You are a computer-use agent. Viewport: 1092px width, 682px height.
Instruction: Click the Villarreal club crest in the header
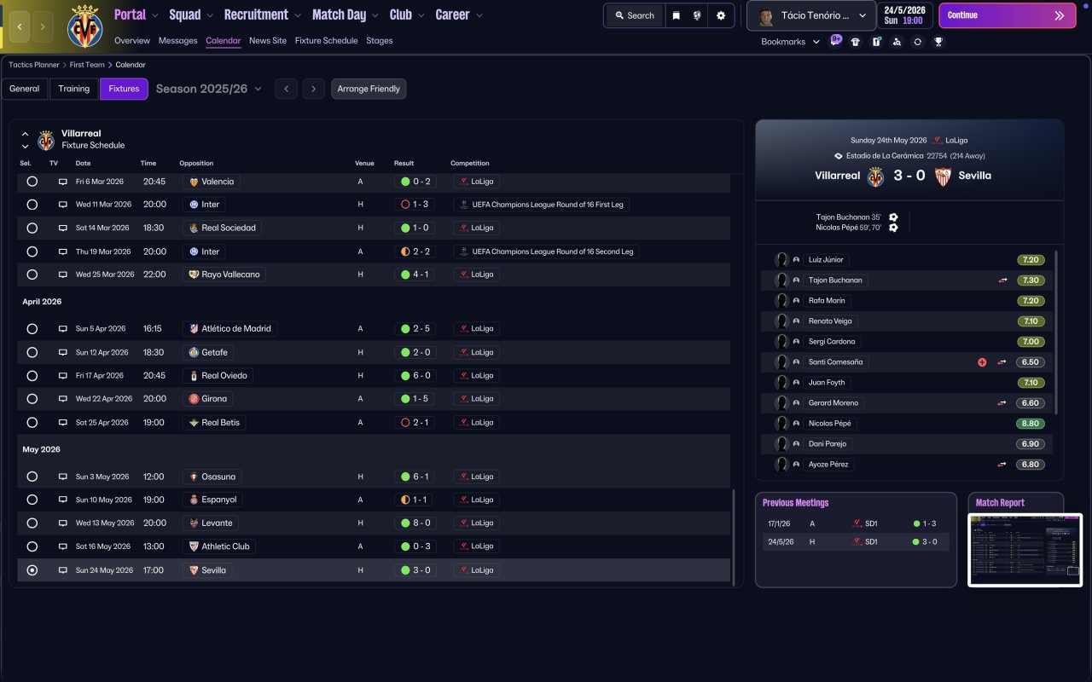coord(84,26)
